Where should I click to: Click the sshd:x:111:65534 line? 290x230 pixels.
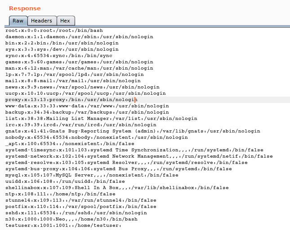click(x=76, y=213)
